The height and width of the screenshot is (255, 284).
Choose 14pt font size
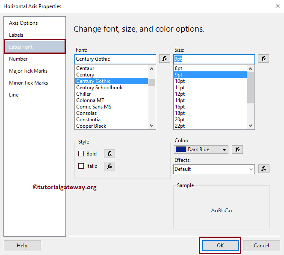[x=210, y=100]
